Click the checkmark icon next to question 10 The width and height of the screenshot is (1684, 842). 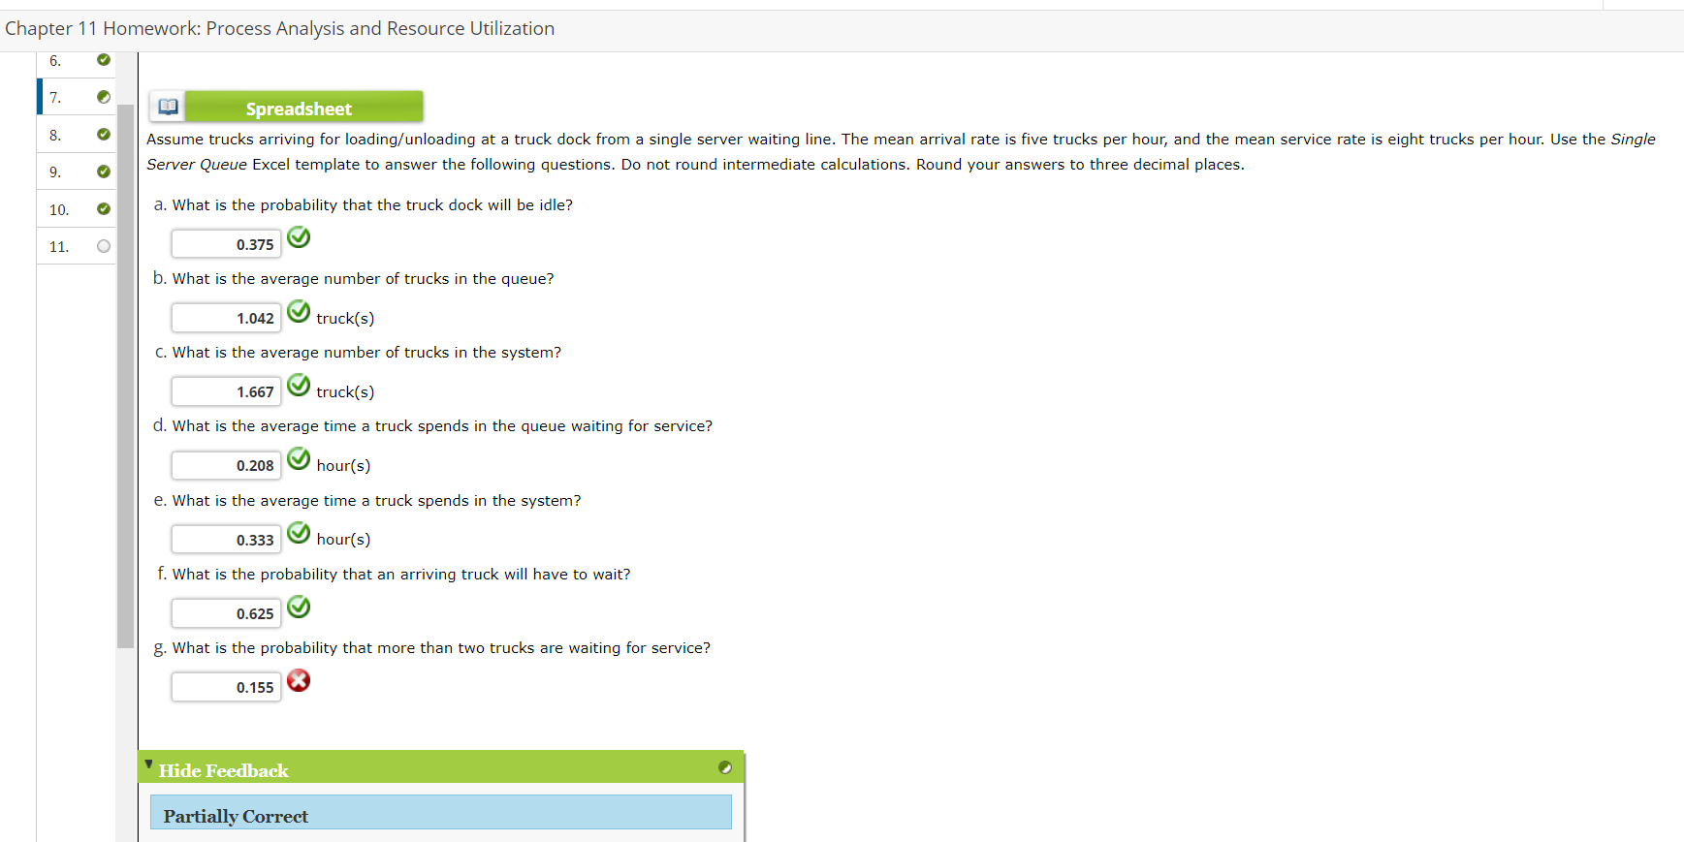click(104, 209)
